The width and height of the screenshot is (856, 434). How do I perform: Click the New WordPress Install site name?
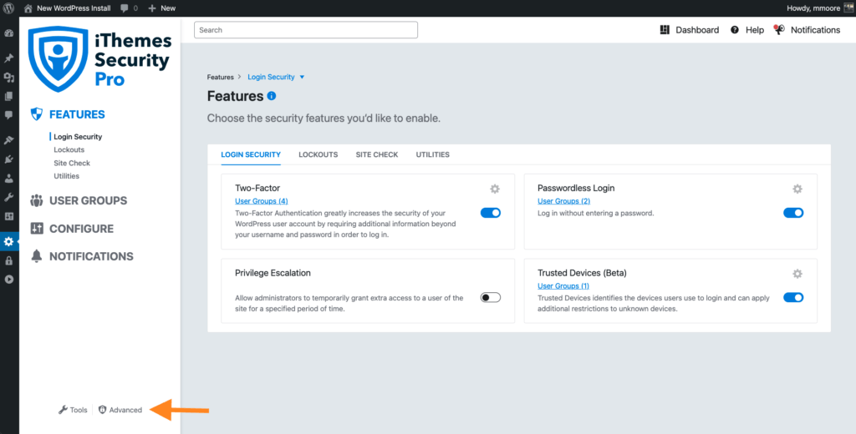point(74,8)
